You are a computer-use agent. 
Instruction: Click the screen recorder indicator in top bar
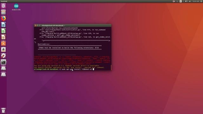tap(174, 1)
